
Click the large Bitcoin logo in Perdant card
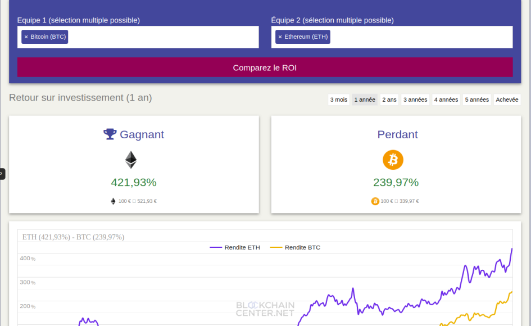393,160
